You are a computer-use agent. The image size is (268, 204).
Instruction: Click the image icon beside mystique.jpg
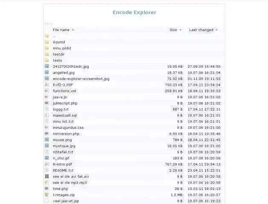pyautogui.click(x=47, y=146)
